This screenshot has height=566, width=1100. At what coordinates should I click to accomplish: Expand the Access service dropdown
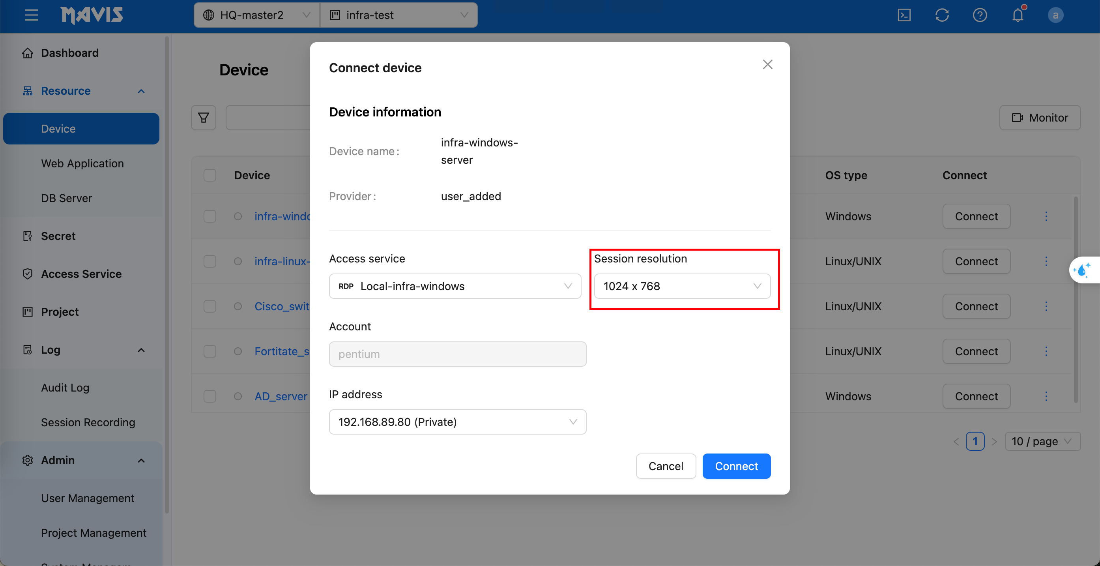[455, 286]
